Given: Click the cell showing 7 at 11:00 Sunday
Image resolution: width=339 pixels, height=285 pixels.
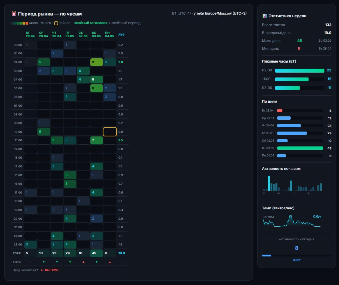Looking at the screenshot, I should pyautogui.click(x=97, y=140).
